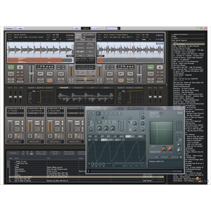Click the play arrow in VST slot 1

tap(10, 136)
